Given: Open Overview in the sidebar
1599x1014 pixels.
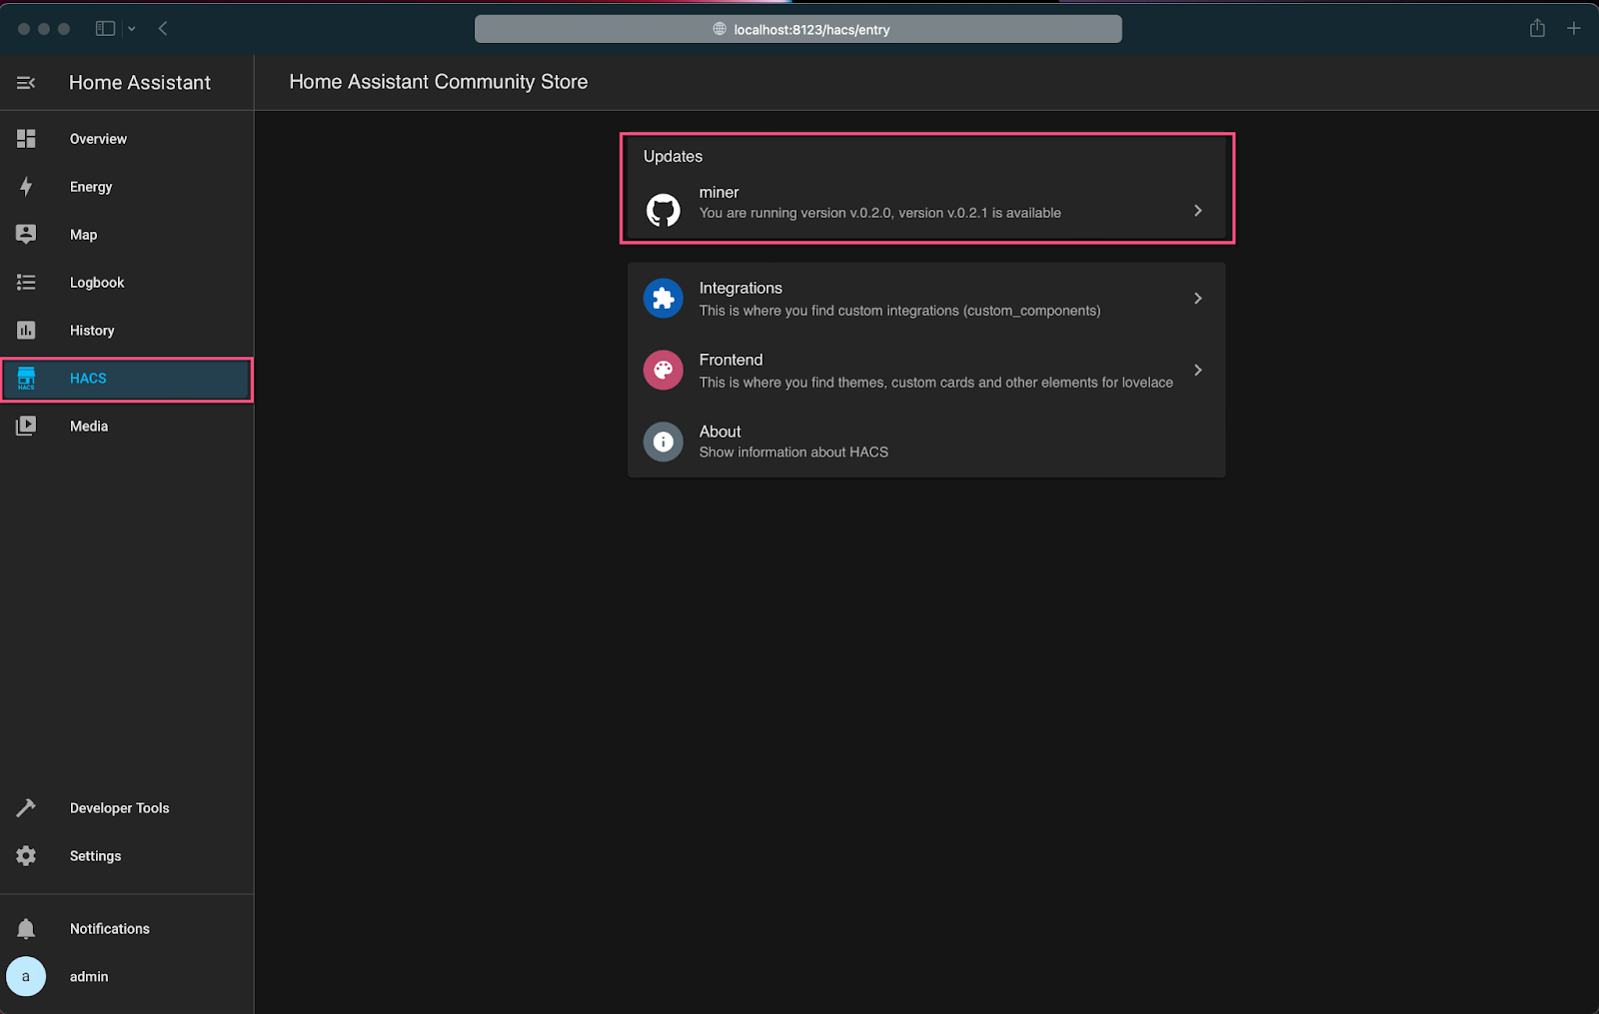Looking at the screenshot, I should (x=127, y=139).
